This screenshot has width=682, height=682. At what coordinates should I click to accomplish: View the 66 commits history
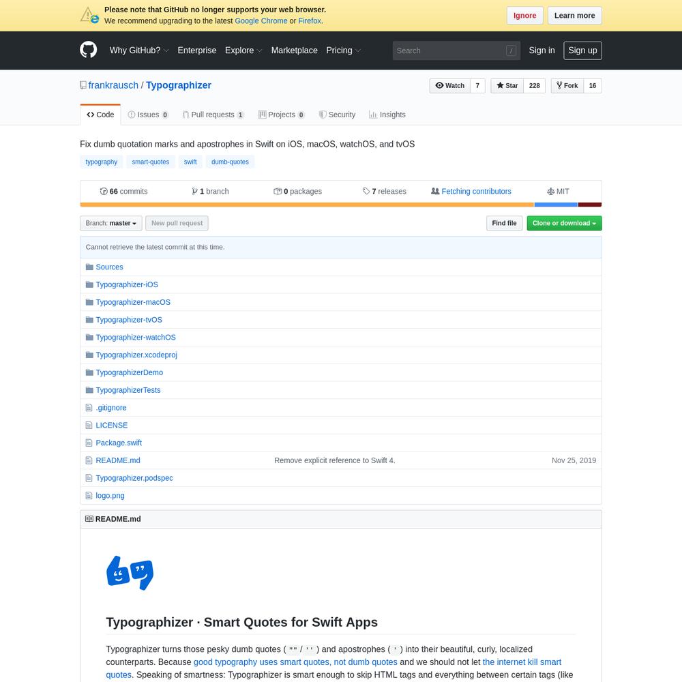pos(124,192)
